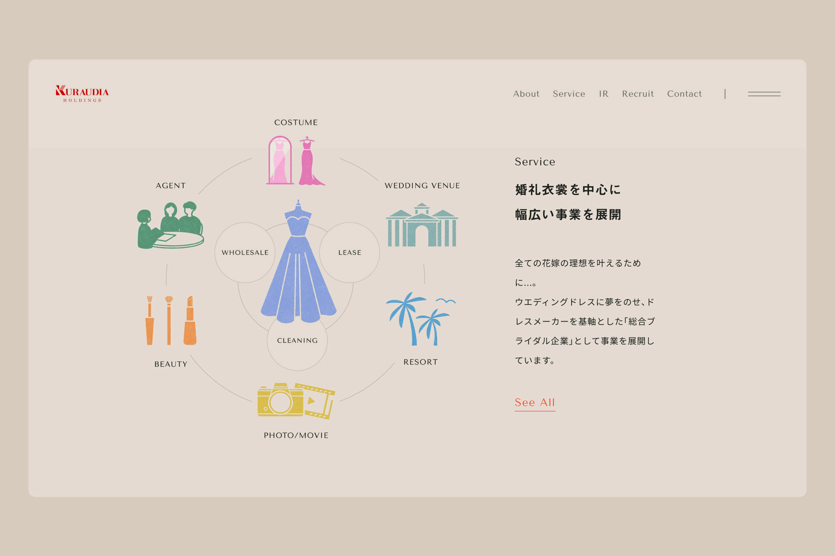Click the blue palm trees resort icon
This screenshot has width=835, height=556.
[x=420, y=318]
